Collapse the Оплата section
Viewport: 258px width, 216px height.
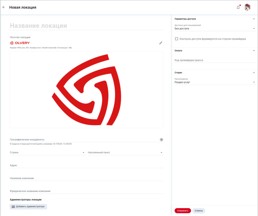(254, 51)
